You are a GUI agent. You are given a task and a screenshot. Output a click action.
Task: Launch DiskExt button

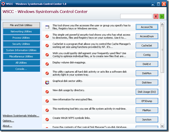[147, 64]
